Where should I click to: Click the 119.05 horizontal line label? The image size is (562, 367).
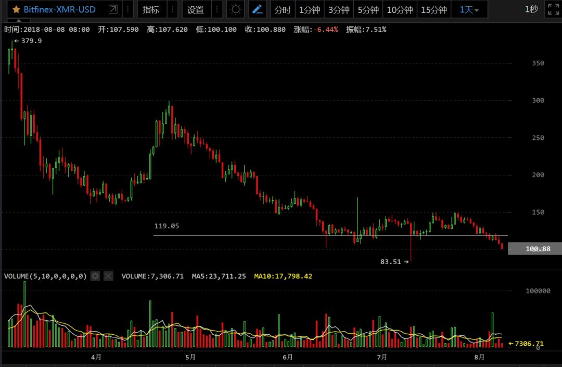167,226
